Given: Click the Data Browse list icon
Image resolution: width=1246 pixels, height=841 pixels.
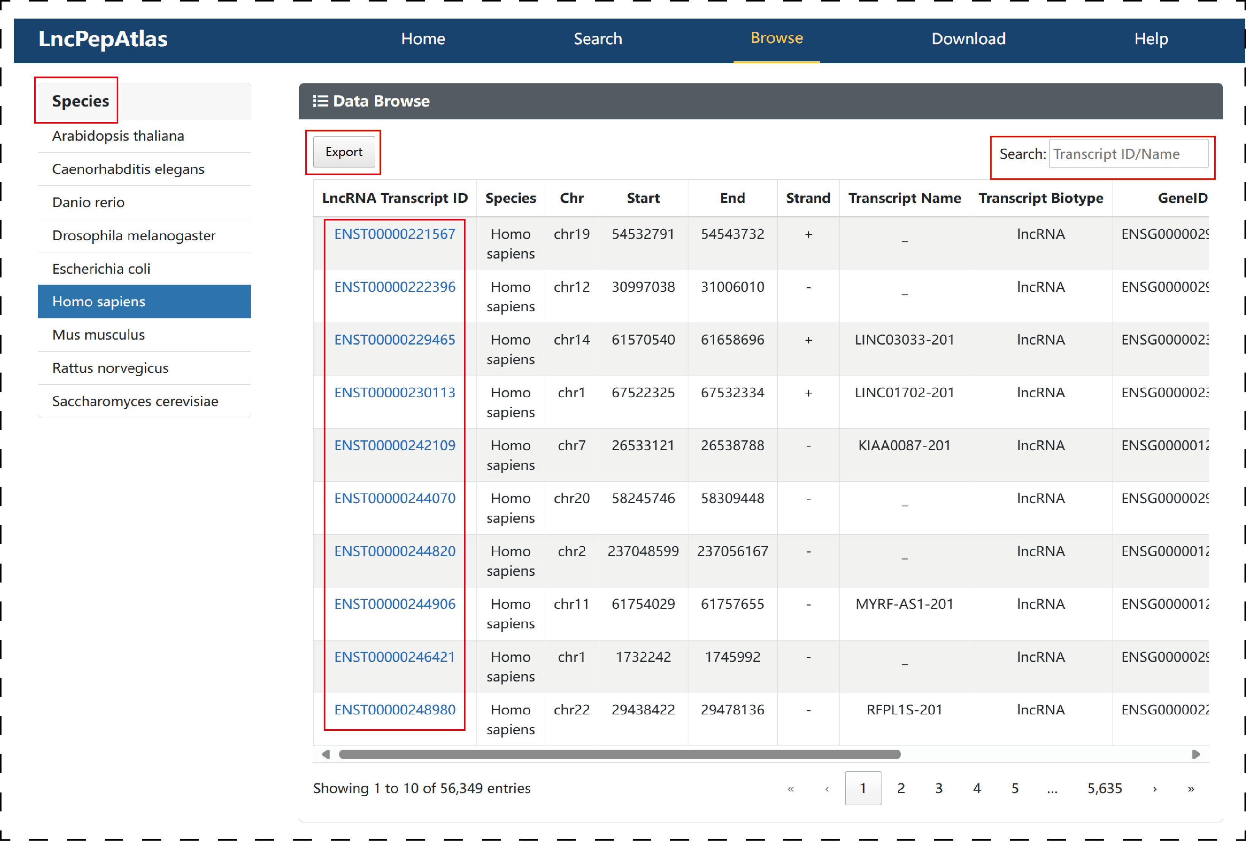Looking at the screenshot, I should [320, 101].
